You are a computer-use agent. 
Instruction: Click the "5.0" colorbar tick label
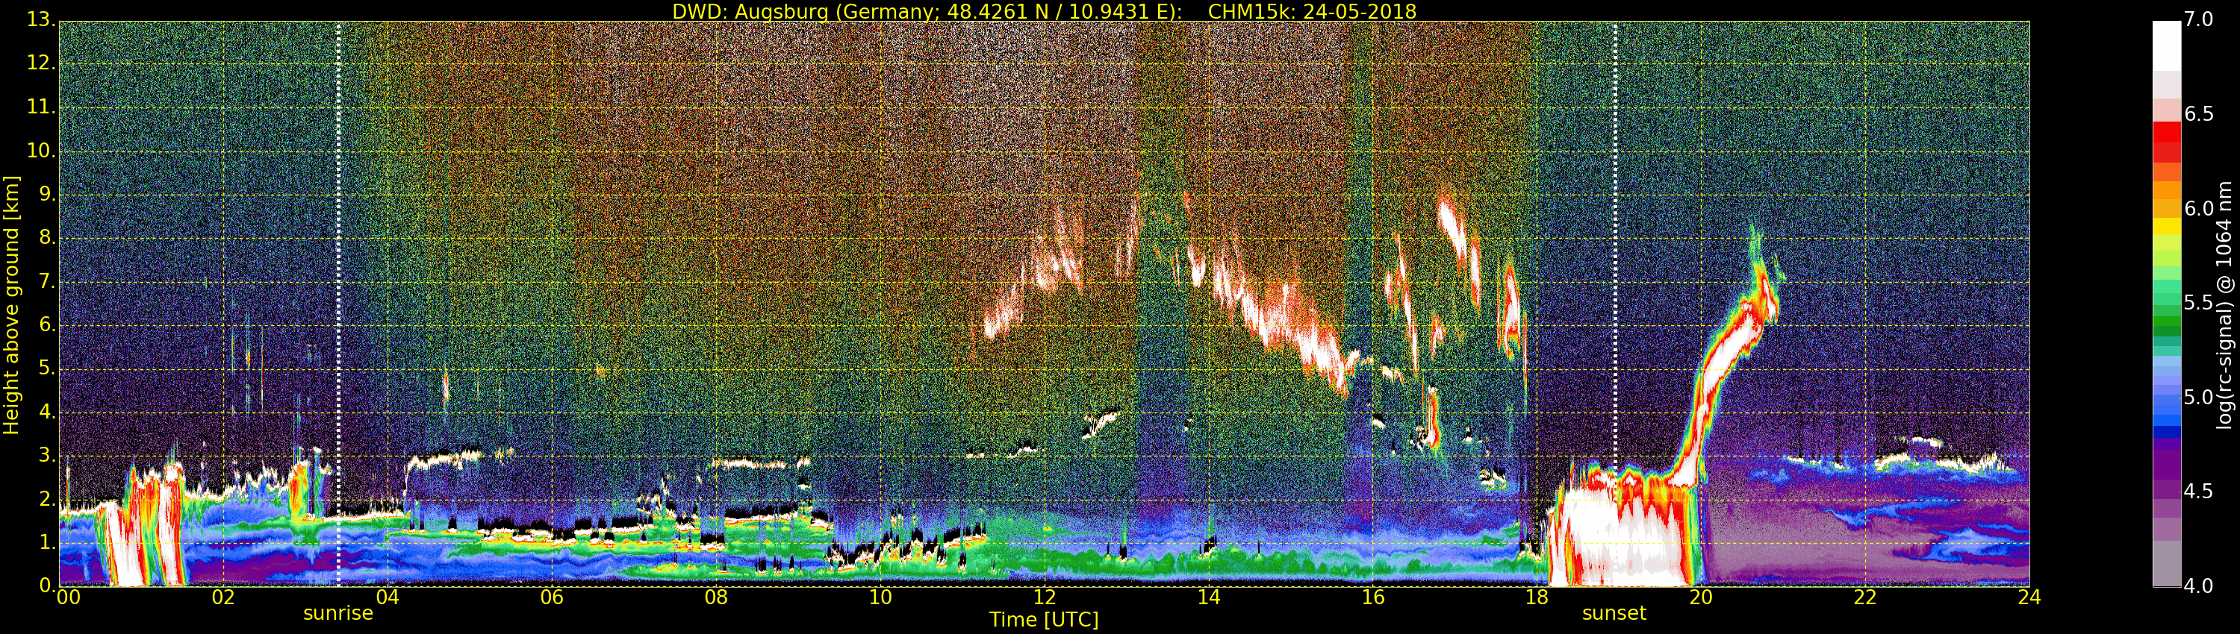pyautogui.click(x=2200, y=397)
